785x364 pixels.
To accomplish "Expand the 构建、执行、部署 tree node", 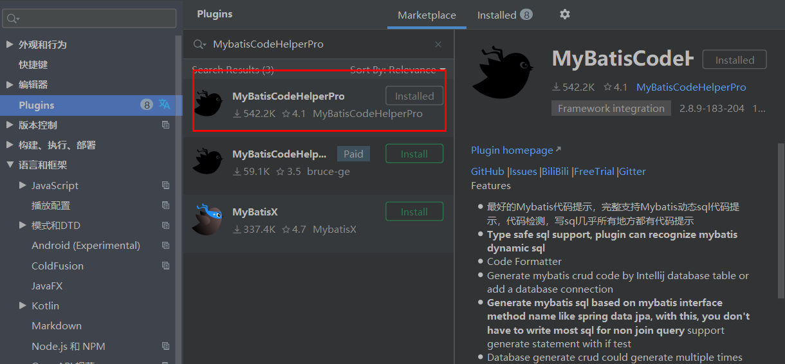I will point(9,145).
